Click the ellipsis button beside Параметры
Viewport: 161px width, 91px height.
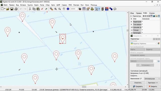click(131, 16)
